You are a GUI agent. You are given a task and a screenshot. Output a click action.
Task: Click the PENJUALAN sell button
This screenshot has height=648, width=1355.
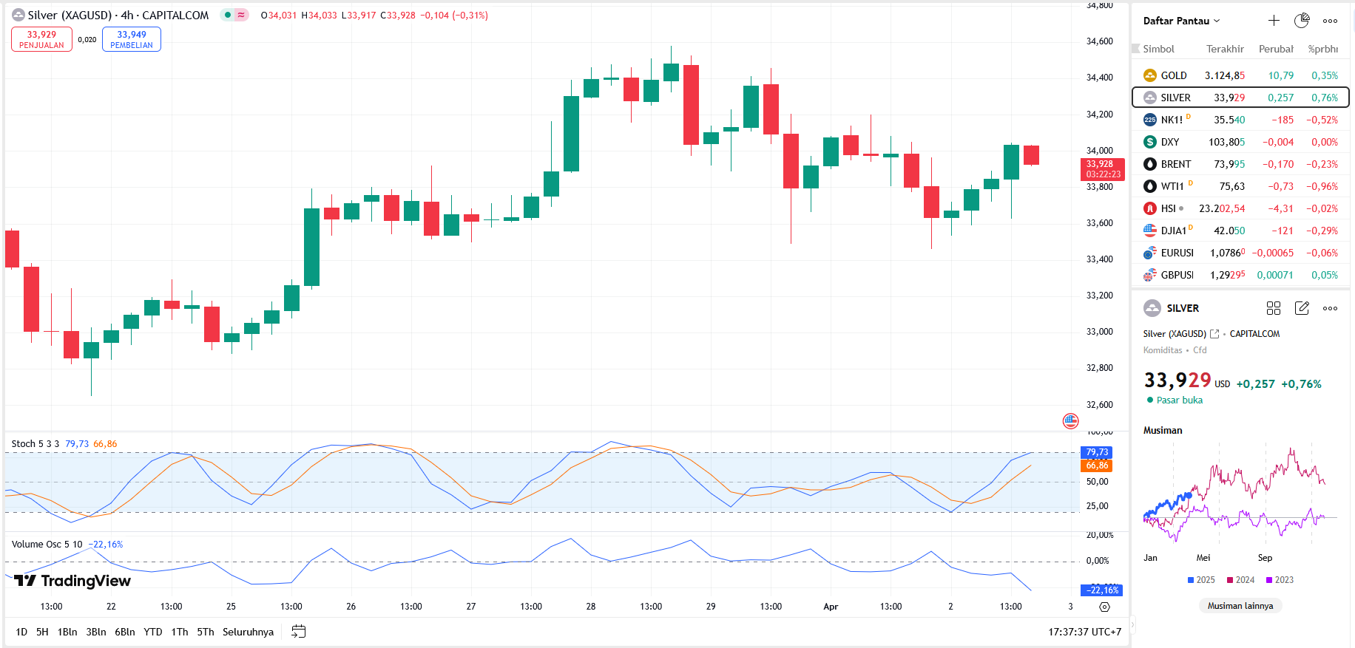pyautogui.click(x=41, y=39)
